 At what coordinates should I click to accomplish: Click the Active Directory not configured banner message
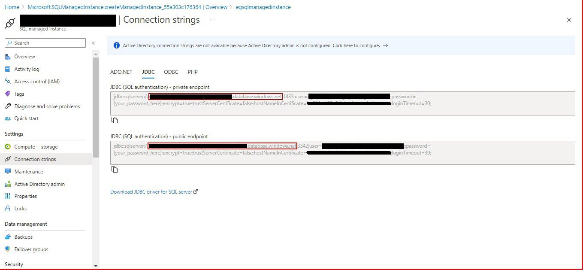coord(251,46)
